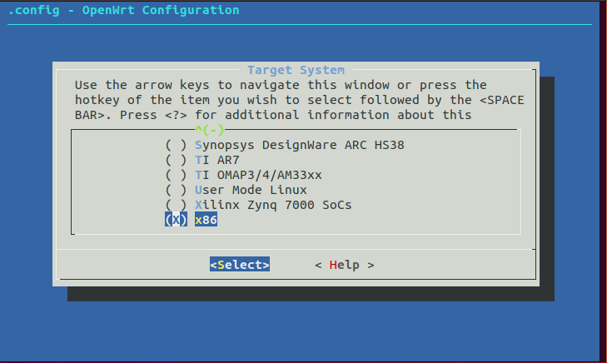Screen dimensions: 607x363
Task: Click the .config - OpenWrt Configuration header
Action: [123, 10]
